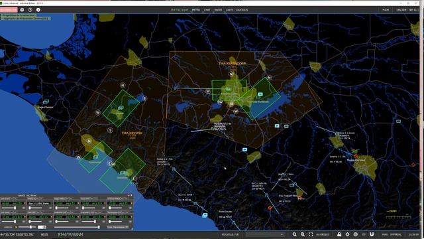Select the blue aircraft icon on the southern coastline

205,215
